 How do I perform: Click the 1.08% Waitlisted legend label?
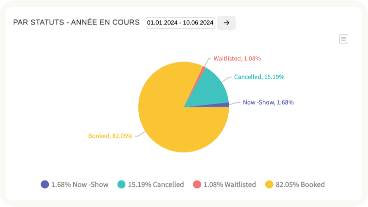point(229,184)
